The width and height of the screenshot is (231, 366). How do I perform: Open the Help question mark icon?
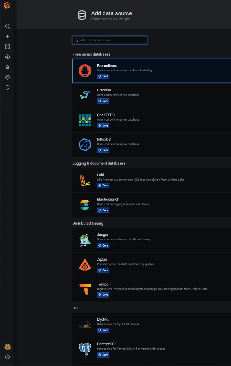pyautogui.click(x=8, y=357)
